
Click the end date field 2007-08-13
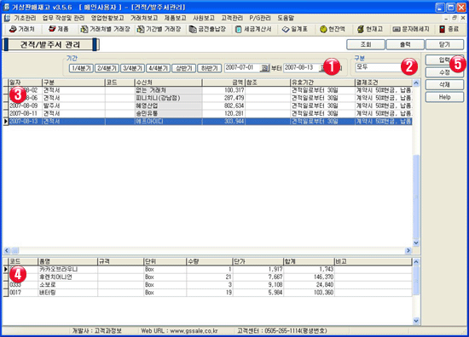301,68
